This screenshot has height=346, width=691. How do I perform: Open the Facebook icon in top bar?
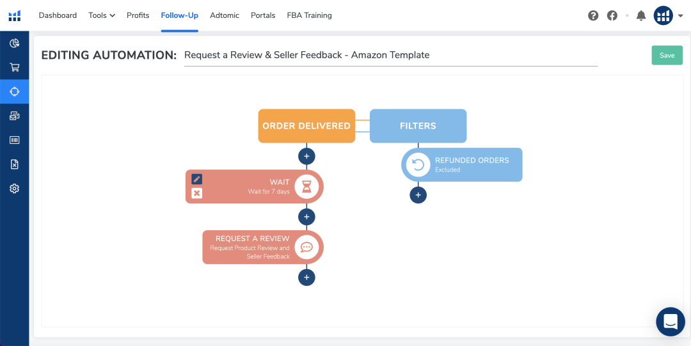612,15
